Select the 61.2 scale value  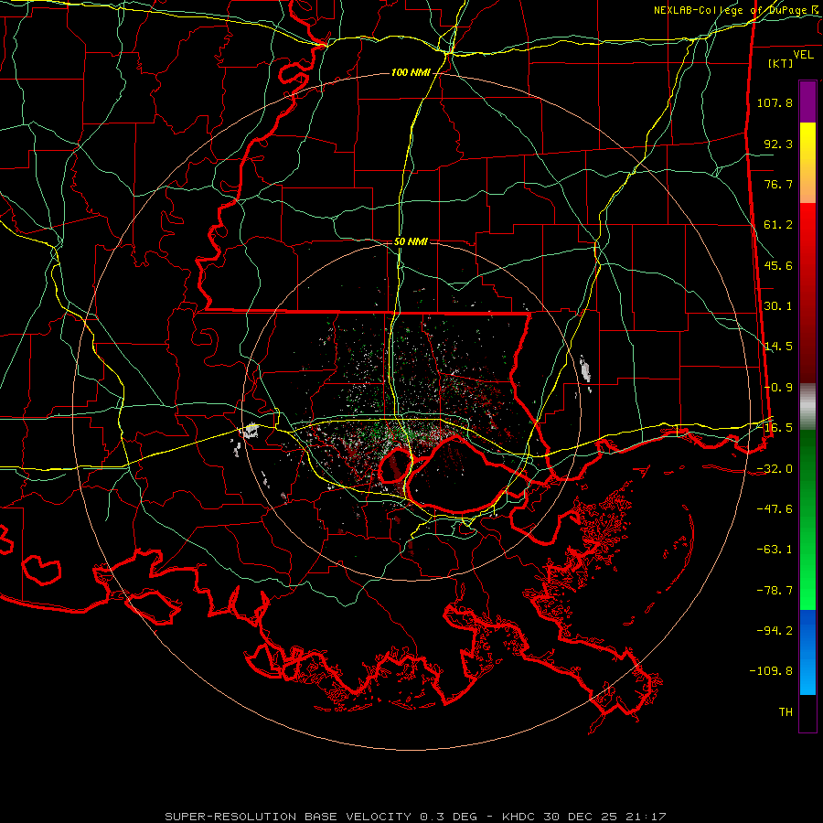(x=778, y=225)
